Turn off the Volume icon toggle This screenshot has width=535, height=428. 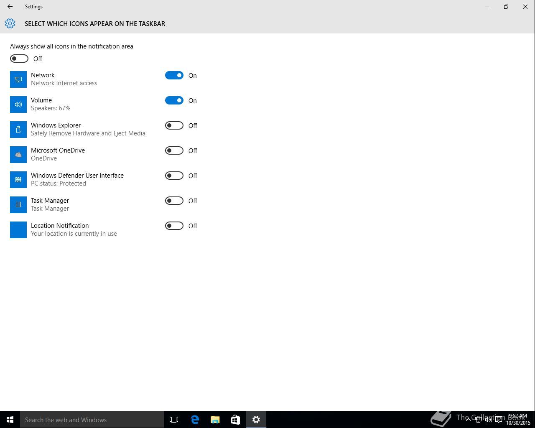pyautogui.click(x=174, y=100)
